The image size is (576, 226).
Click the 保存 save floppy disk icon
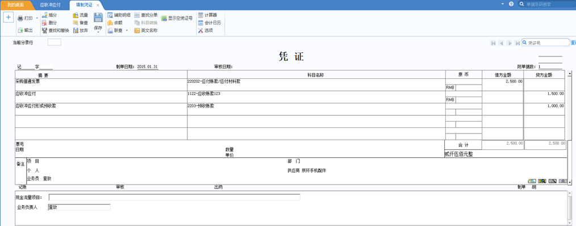coord(98,18)
